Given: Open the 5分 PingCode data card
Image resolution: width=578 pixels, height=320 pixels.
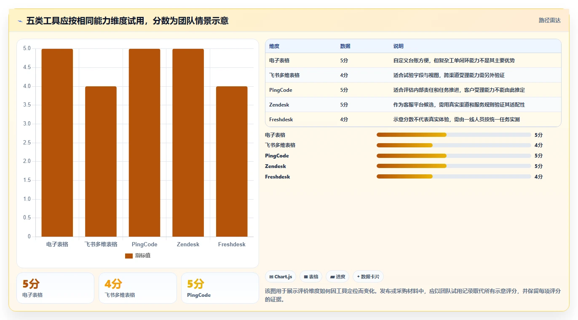Looking at the screenshot, I should pos(220,288).
